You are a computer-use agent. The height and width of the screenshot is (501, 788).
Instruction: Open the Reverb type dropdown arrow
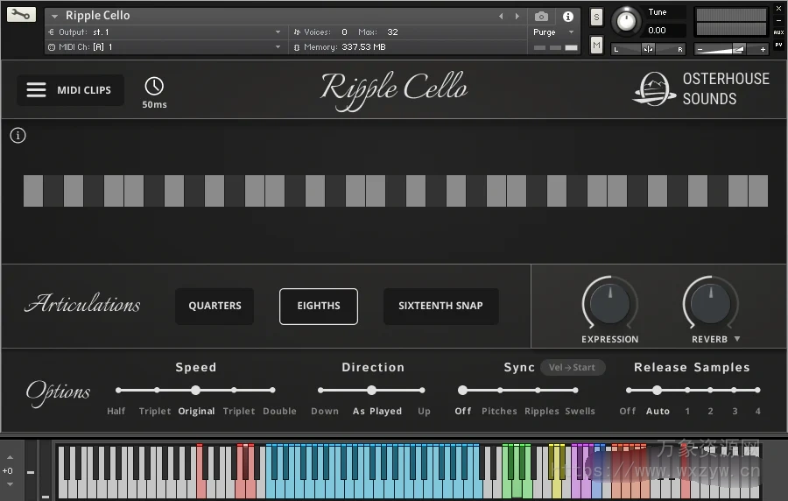tap(737, 339)
